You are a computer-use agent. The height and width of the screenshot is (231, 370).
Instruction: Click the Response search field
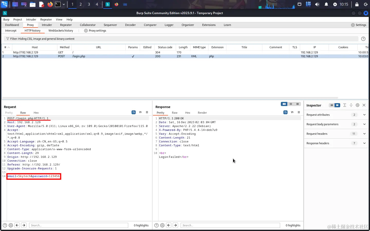[230, 225]
